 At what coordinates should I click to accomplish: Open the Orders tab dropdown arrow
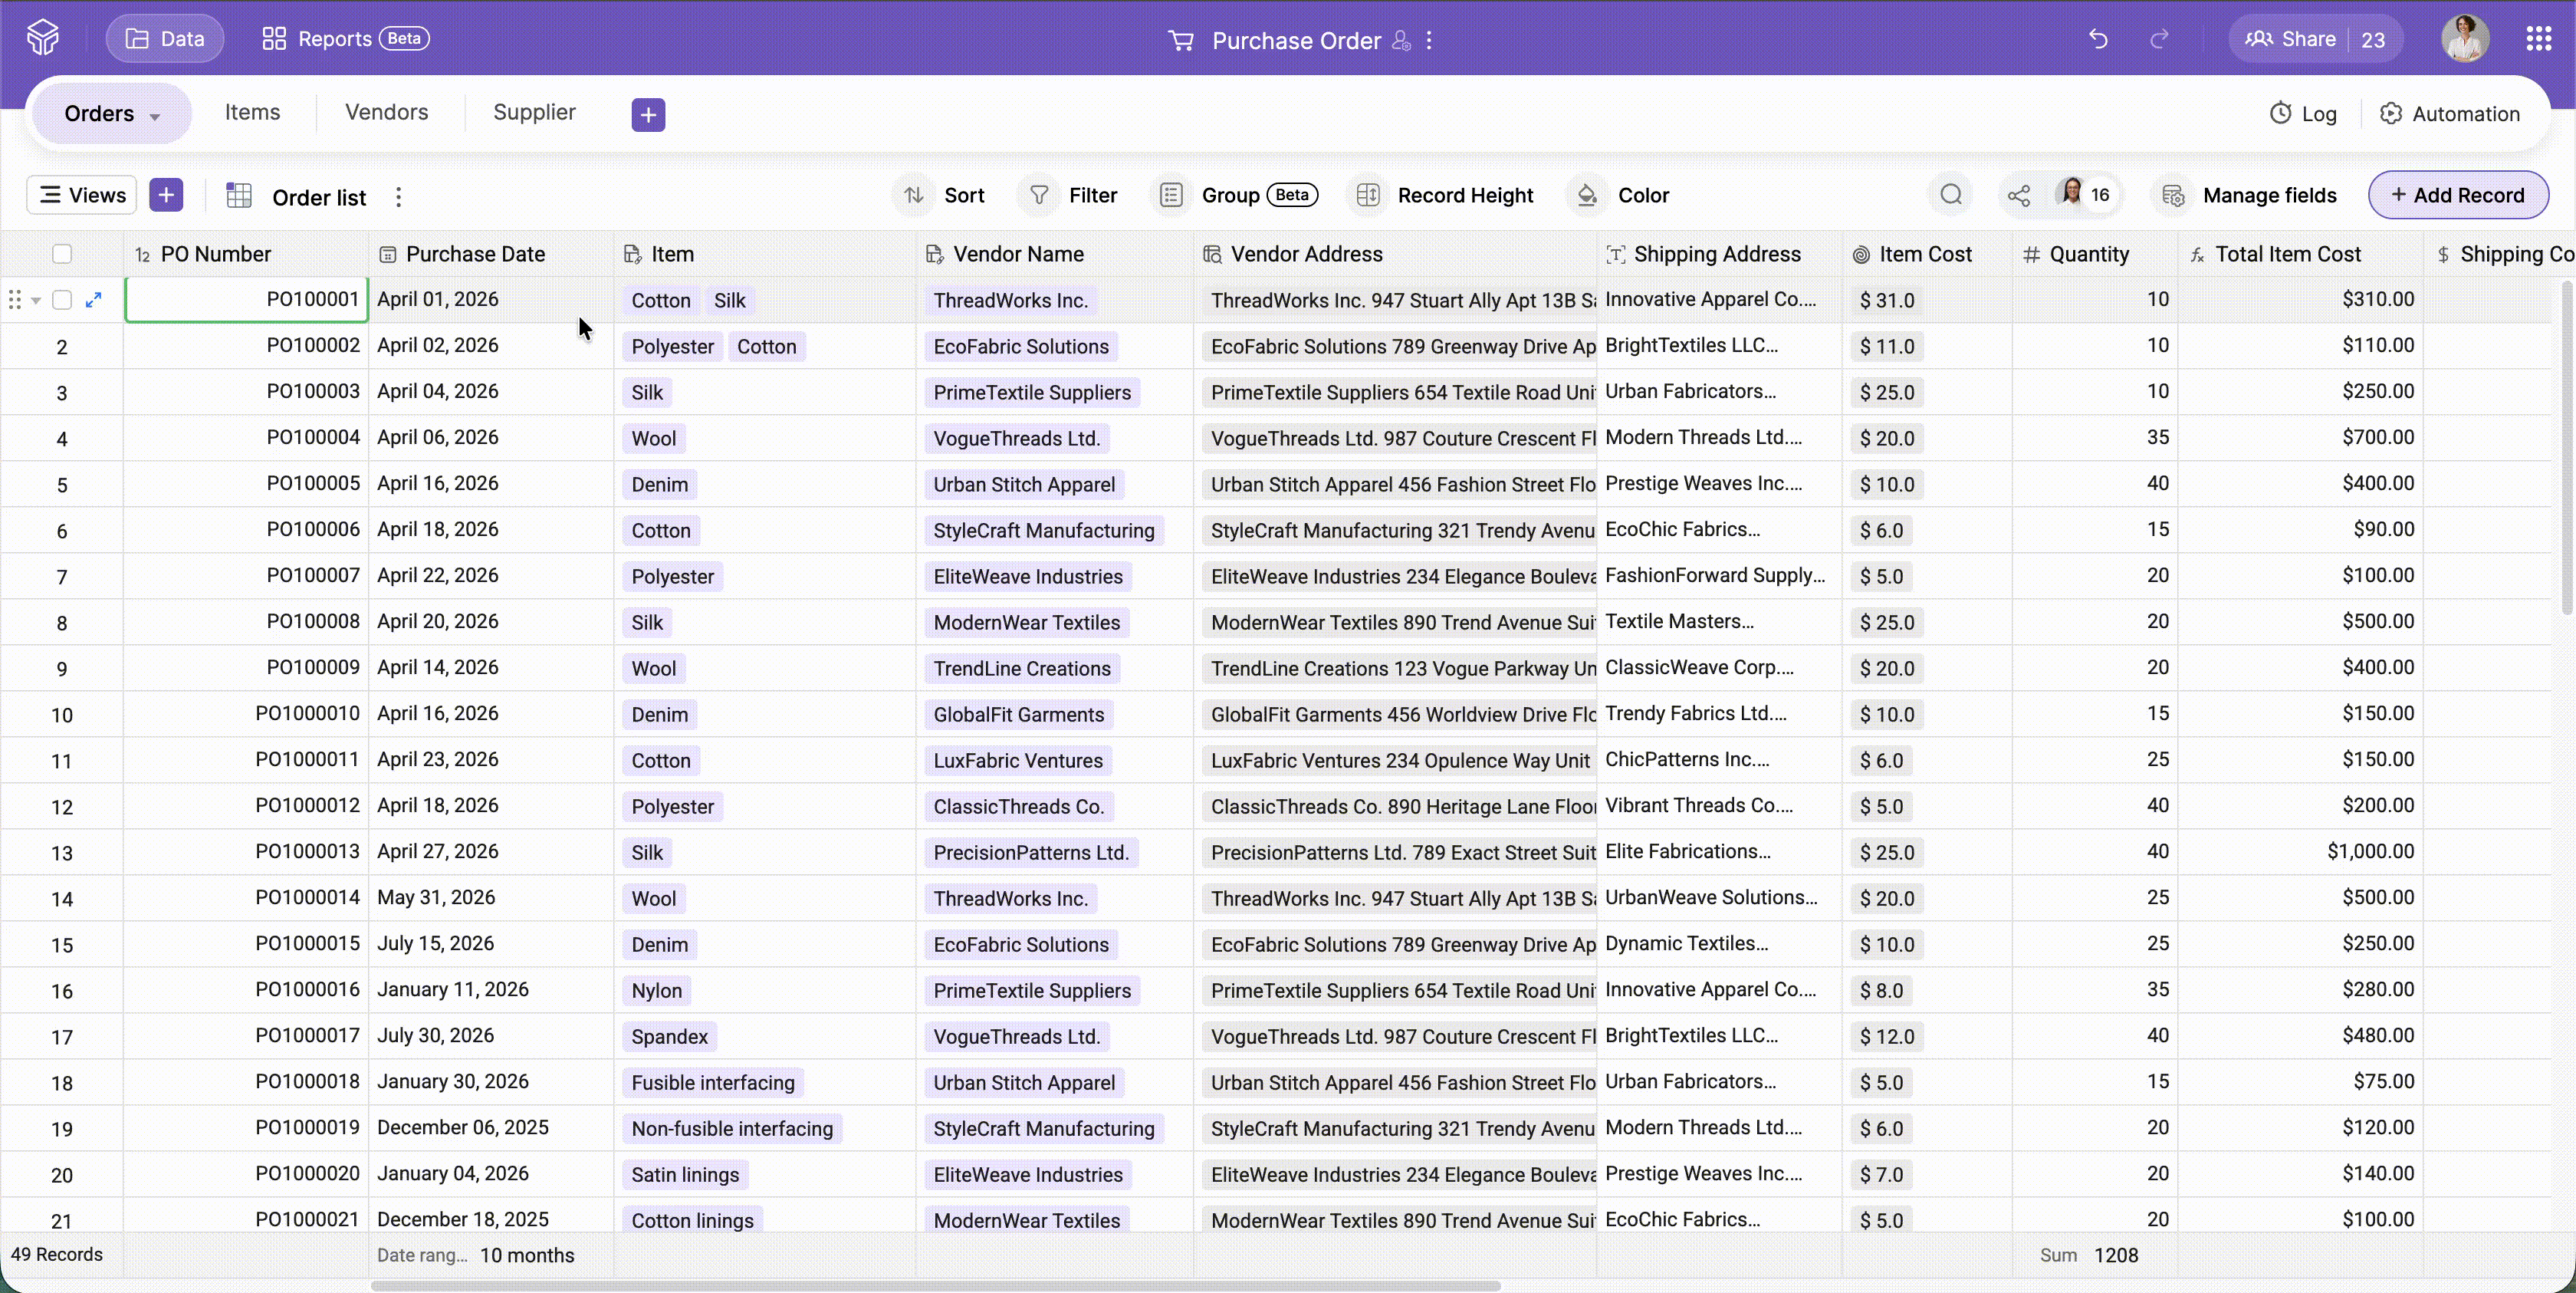155,116
